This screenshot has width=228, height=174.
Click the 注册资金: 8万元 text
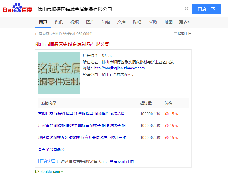coord(97,56)
